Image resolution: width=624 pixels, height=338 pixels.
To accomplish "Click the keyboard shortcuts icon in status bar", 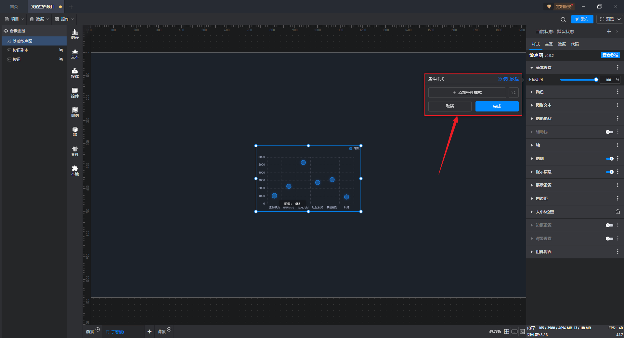I will pos(514,331).
